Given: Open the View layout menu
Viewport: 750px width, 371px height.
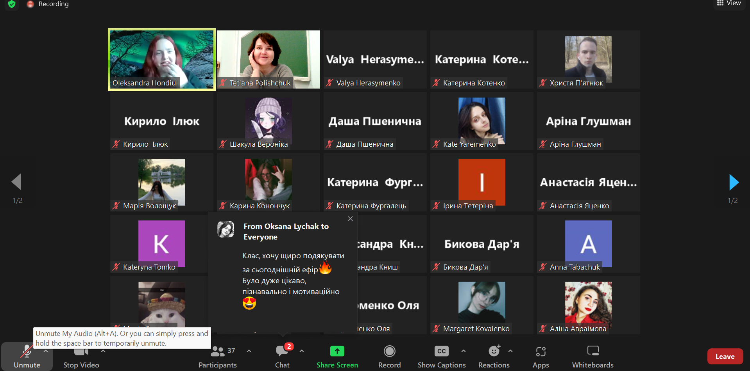Looking at the screenshot, I should [x=729, y=4].
